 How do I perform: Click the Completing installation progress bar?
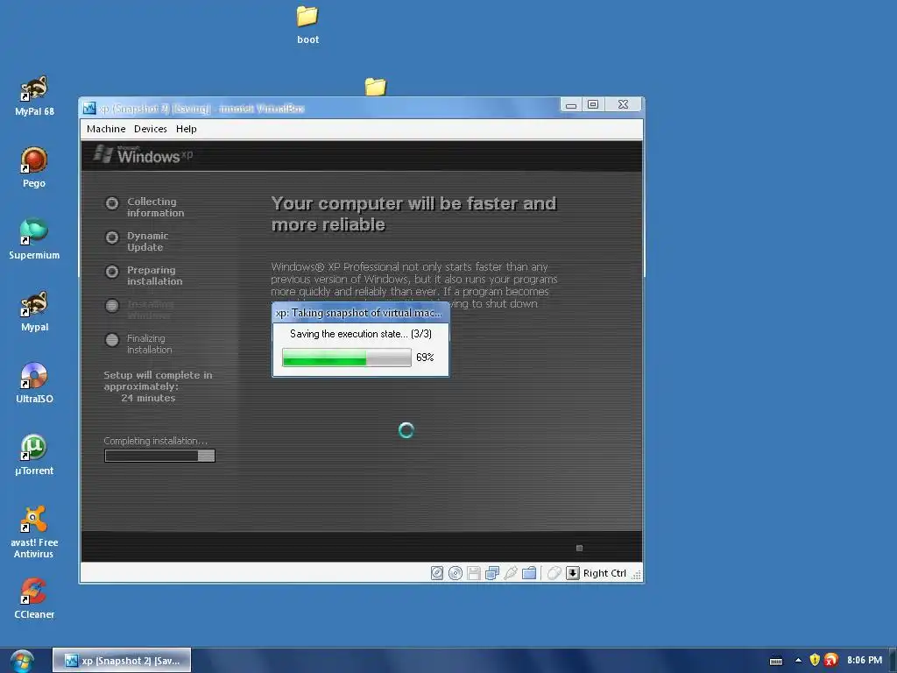(159, 456)
